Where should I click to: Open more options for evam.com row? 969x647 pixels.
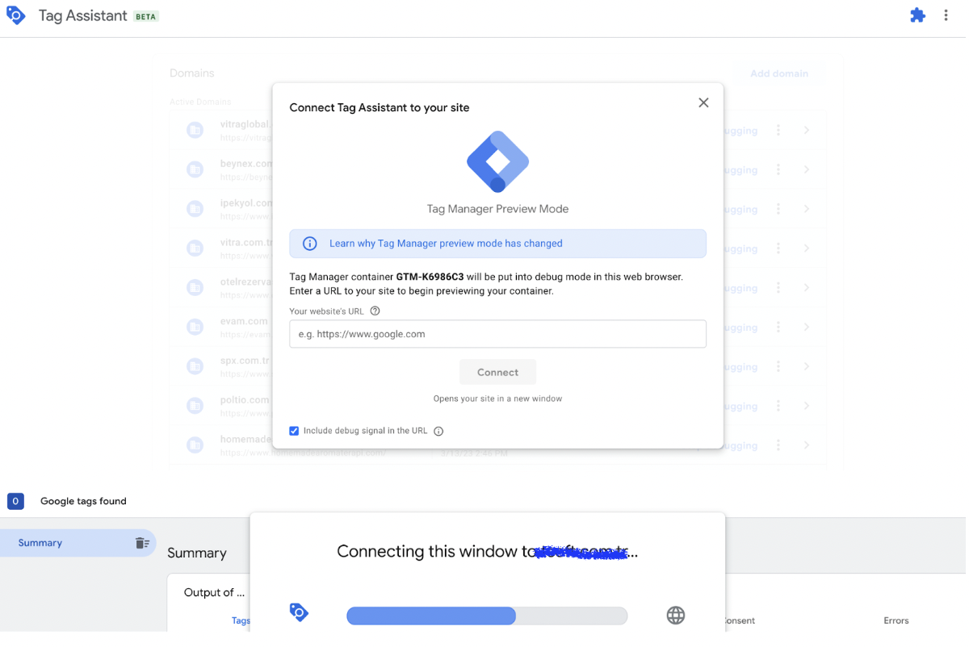click(778, 327)
